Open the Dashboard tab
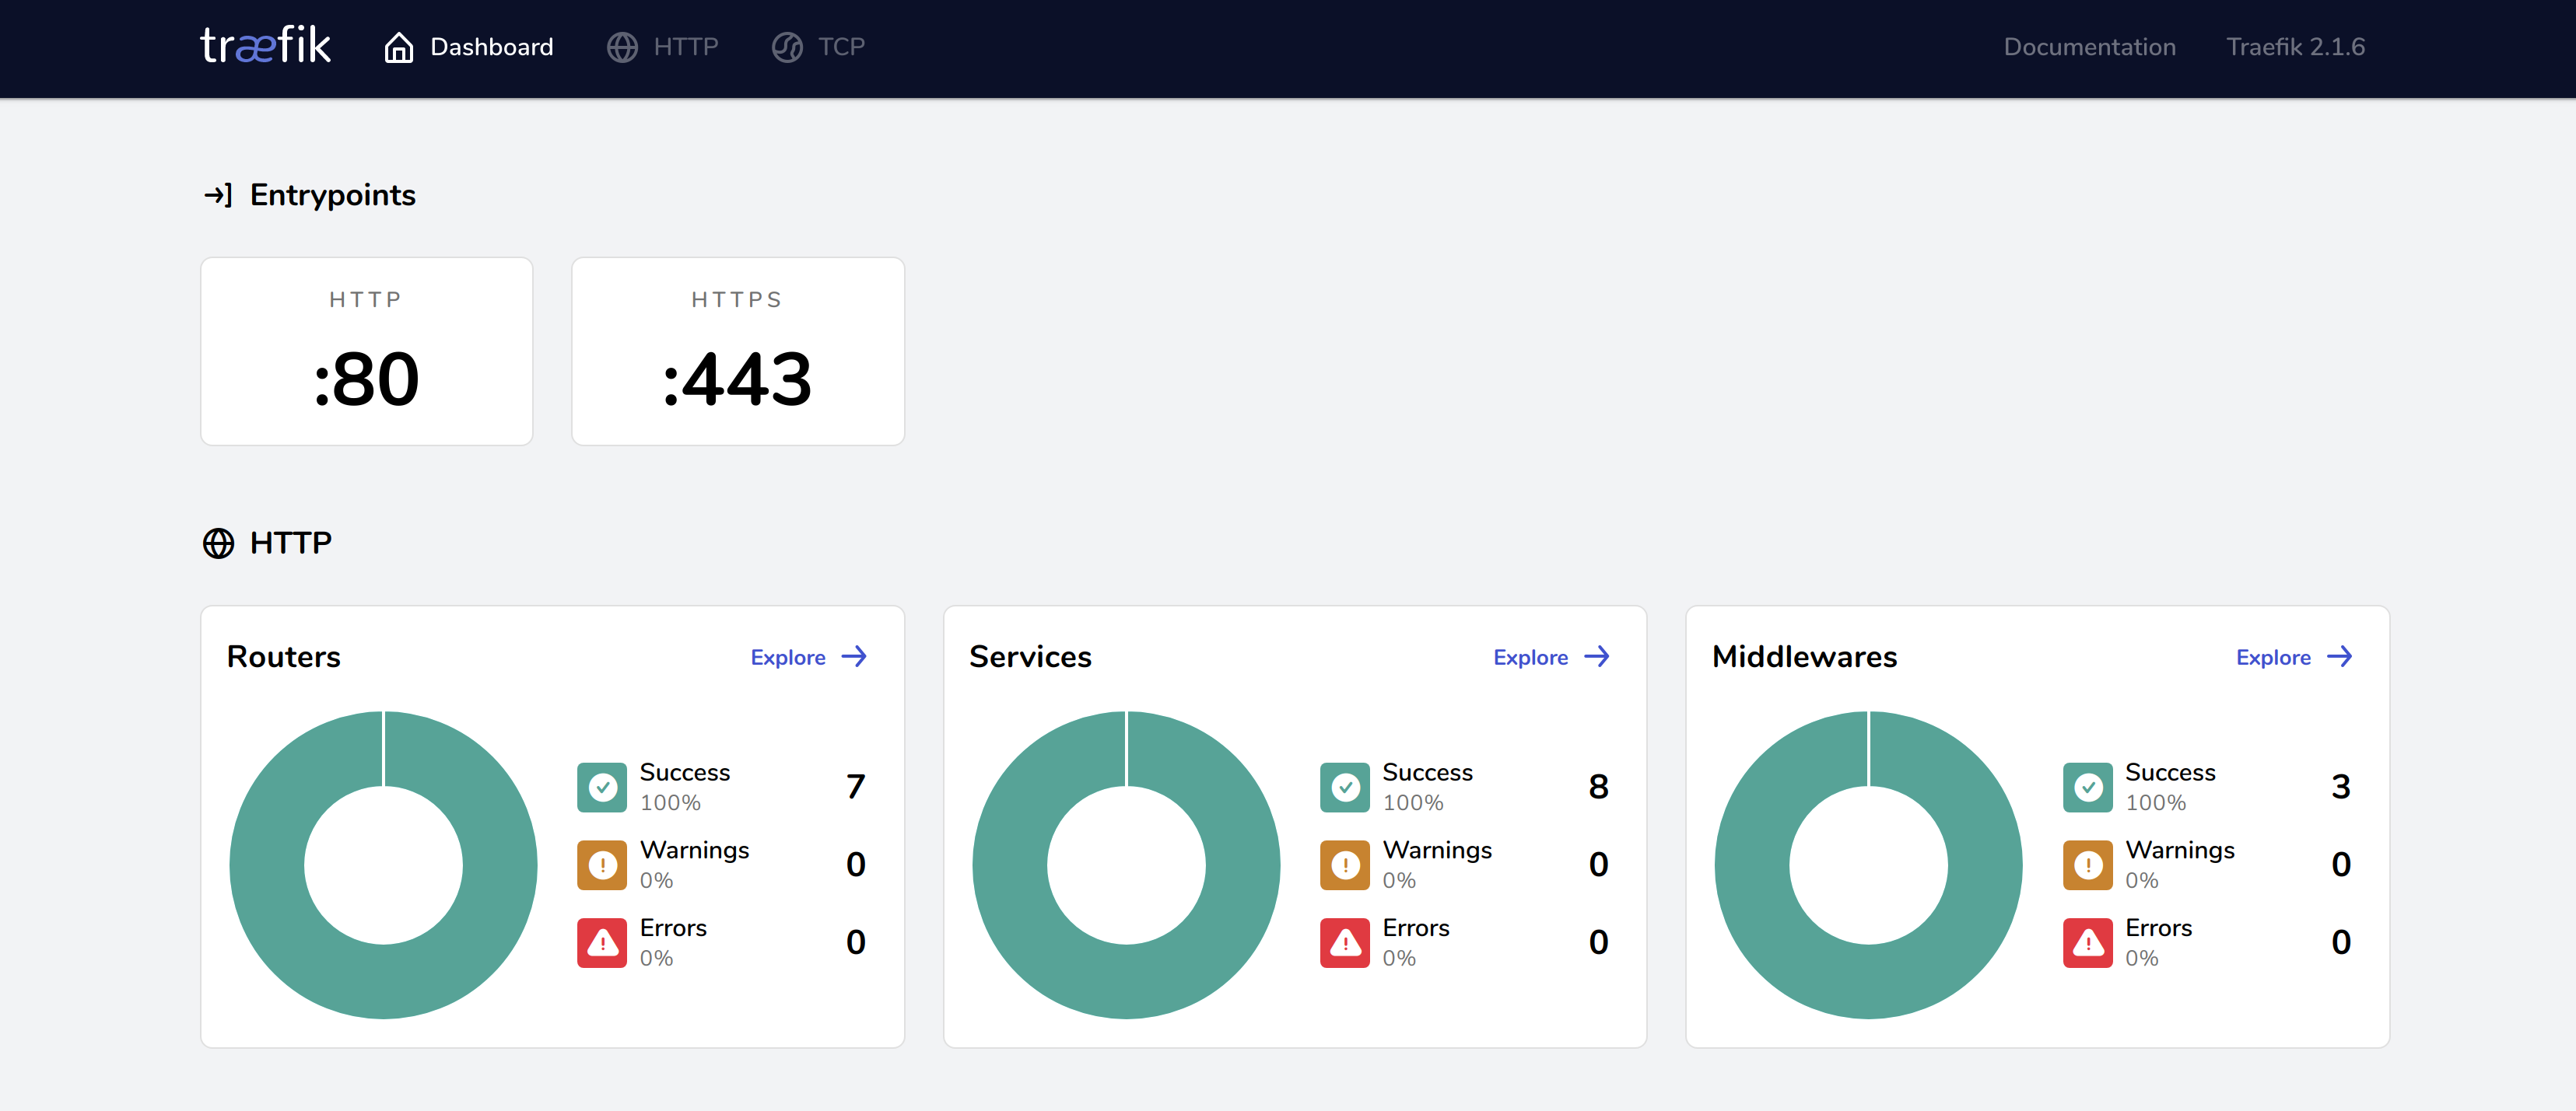Image resolution: width=2576 pixels, height=1111 pixels. [491, 47]
